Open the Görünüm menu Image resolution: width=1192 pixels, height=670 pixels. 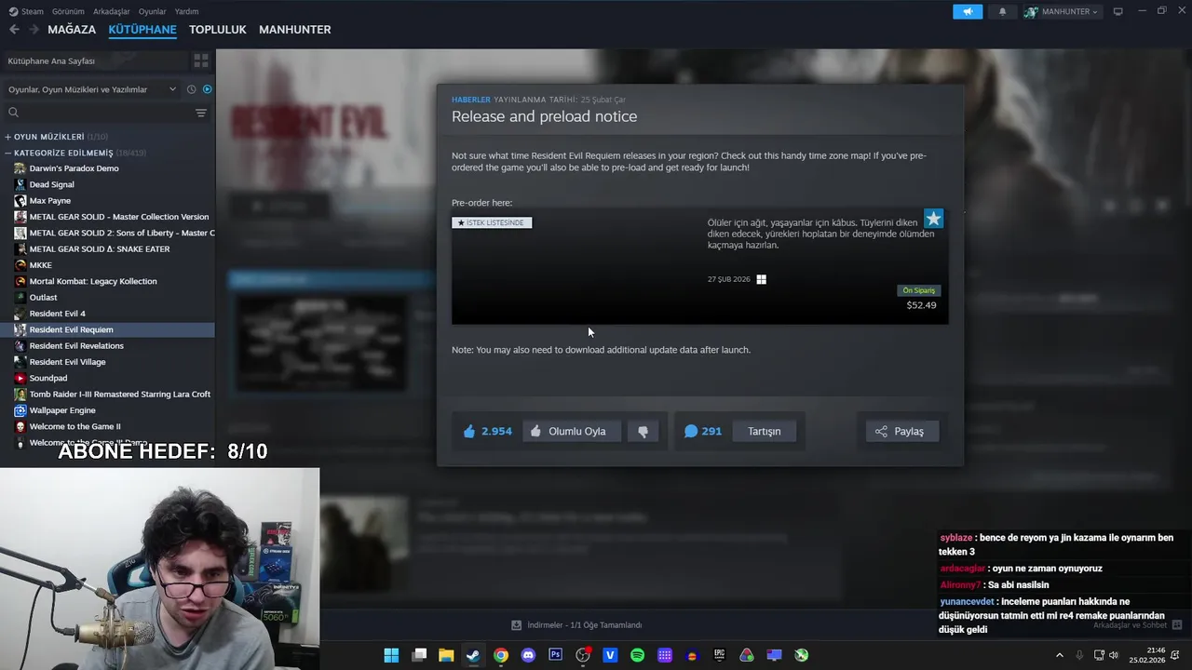(x=68, y=11)
